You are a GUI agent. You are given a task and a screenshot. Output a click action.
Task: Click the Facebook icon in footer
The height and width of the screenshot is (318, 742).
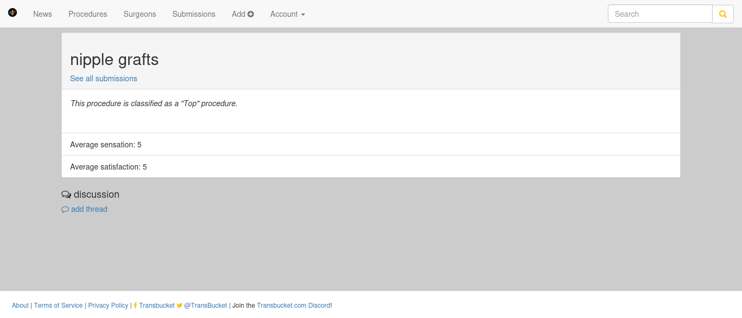pos(135,306)
